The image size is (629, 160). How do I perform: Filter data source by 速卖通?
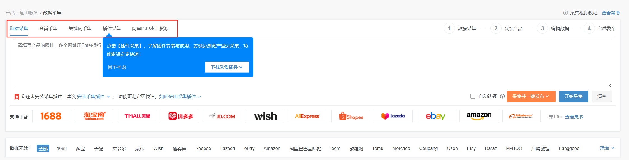[x=179, y=149]
